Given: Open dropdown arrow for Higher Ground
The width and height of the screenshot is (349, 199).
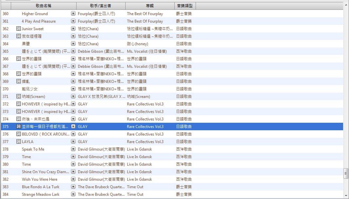Looking at the screenshot, I should tap(73, 14).
